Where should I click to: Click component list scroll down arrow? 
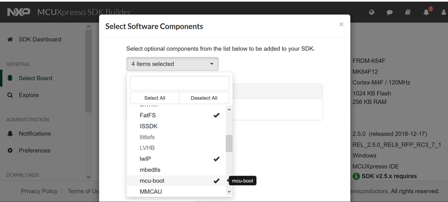pos(229,192)
